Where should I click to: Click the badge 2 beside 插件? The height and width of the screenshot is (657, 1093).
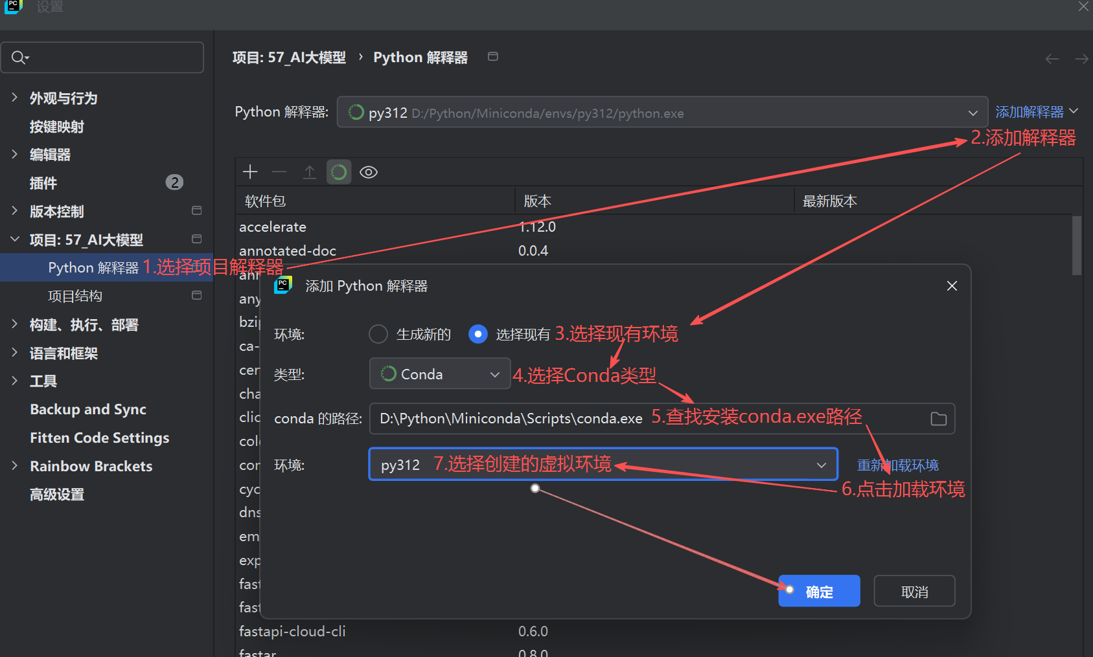[174, 183]
